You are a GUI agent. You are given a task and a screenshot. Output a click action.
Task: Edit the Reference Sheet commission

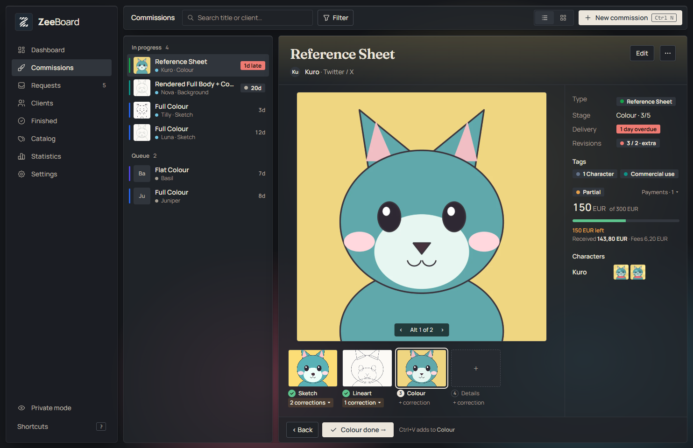coord(642,53)
